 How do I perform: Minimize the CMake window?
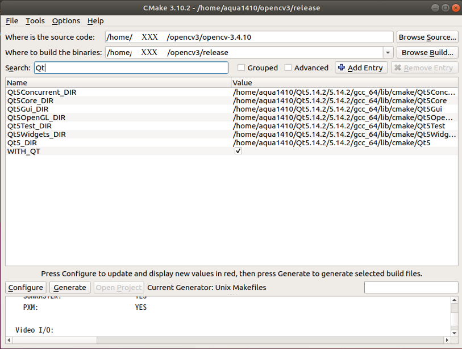tap(435, 7)
